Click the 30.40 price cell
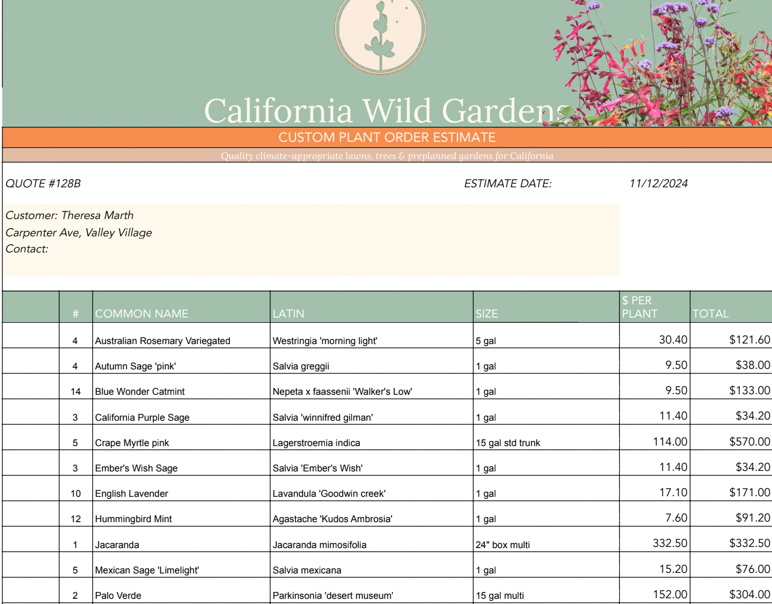The width and height of the screenshot is (772, 604). tap(654, 335)
